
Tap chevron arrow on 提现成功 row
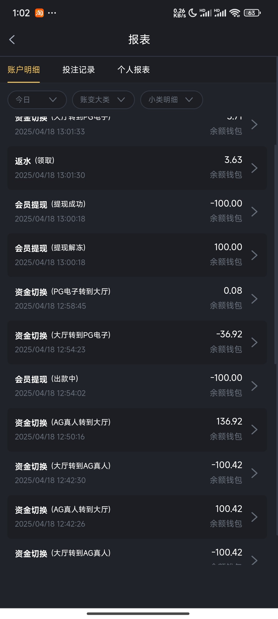coord(254,211)
